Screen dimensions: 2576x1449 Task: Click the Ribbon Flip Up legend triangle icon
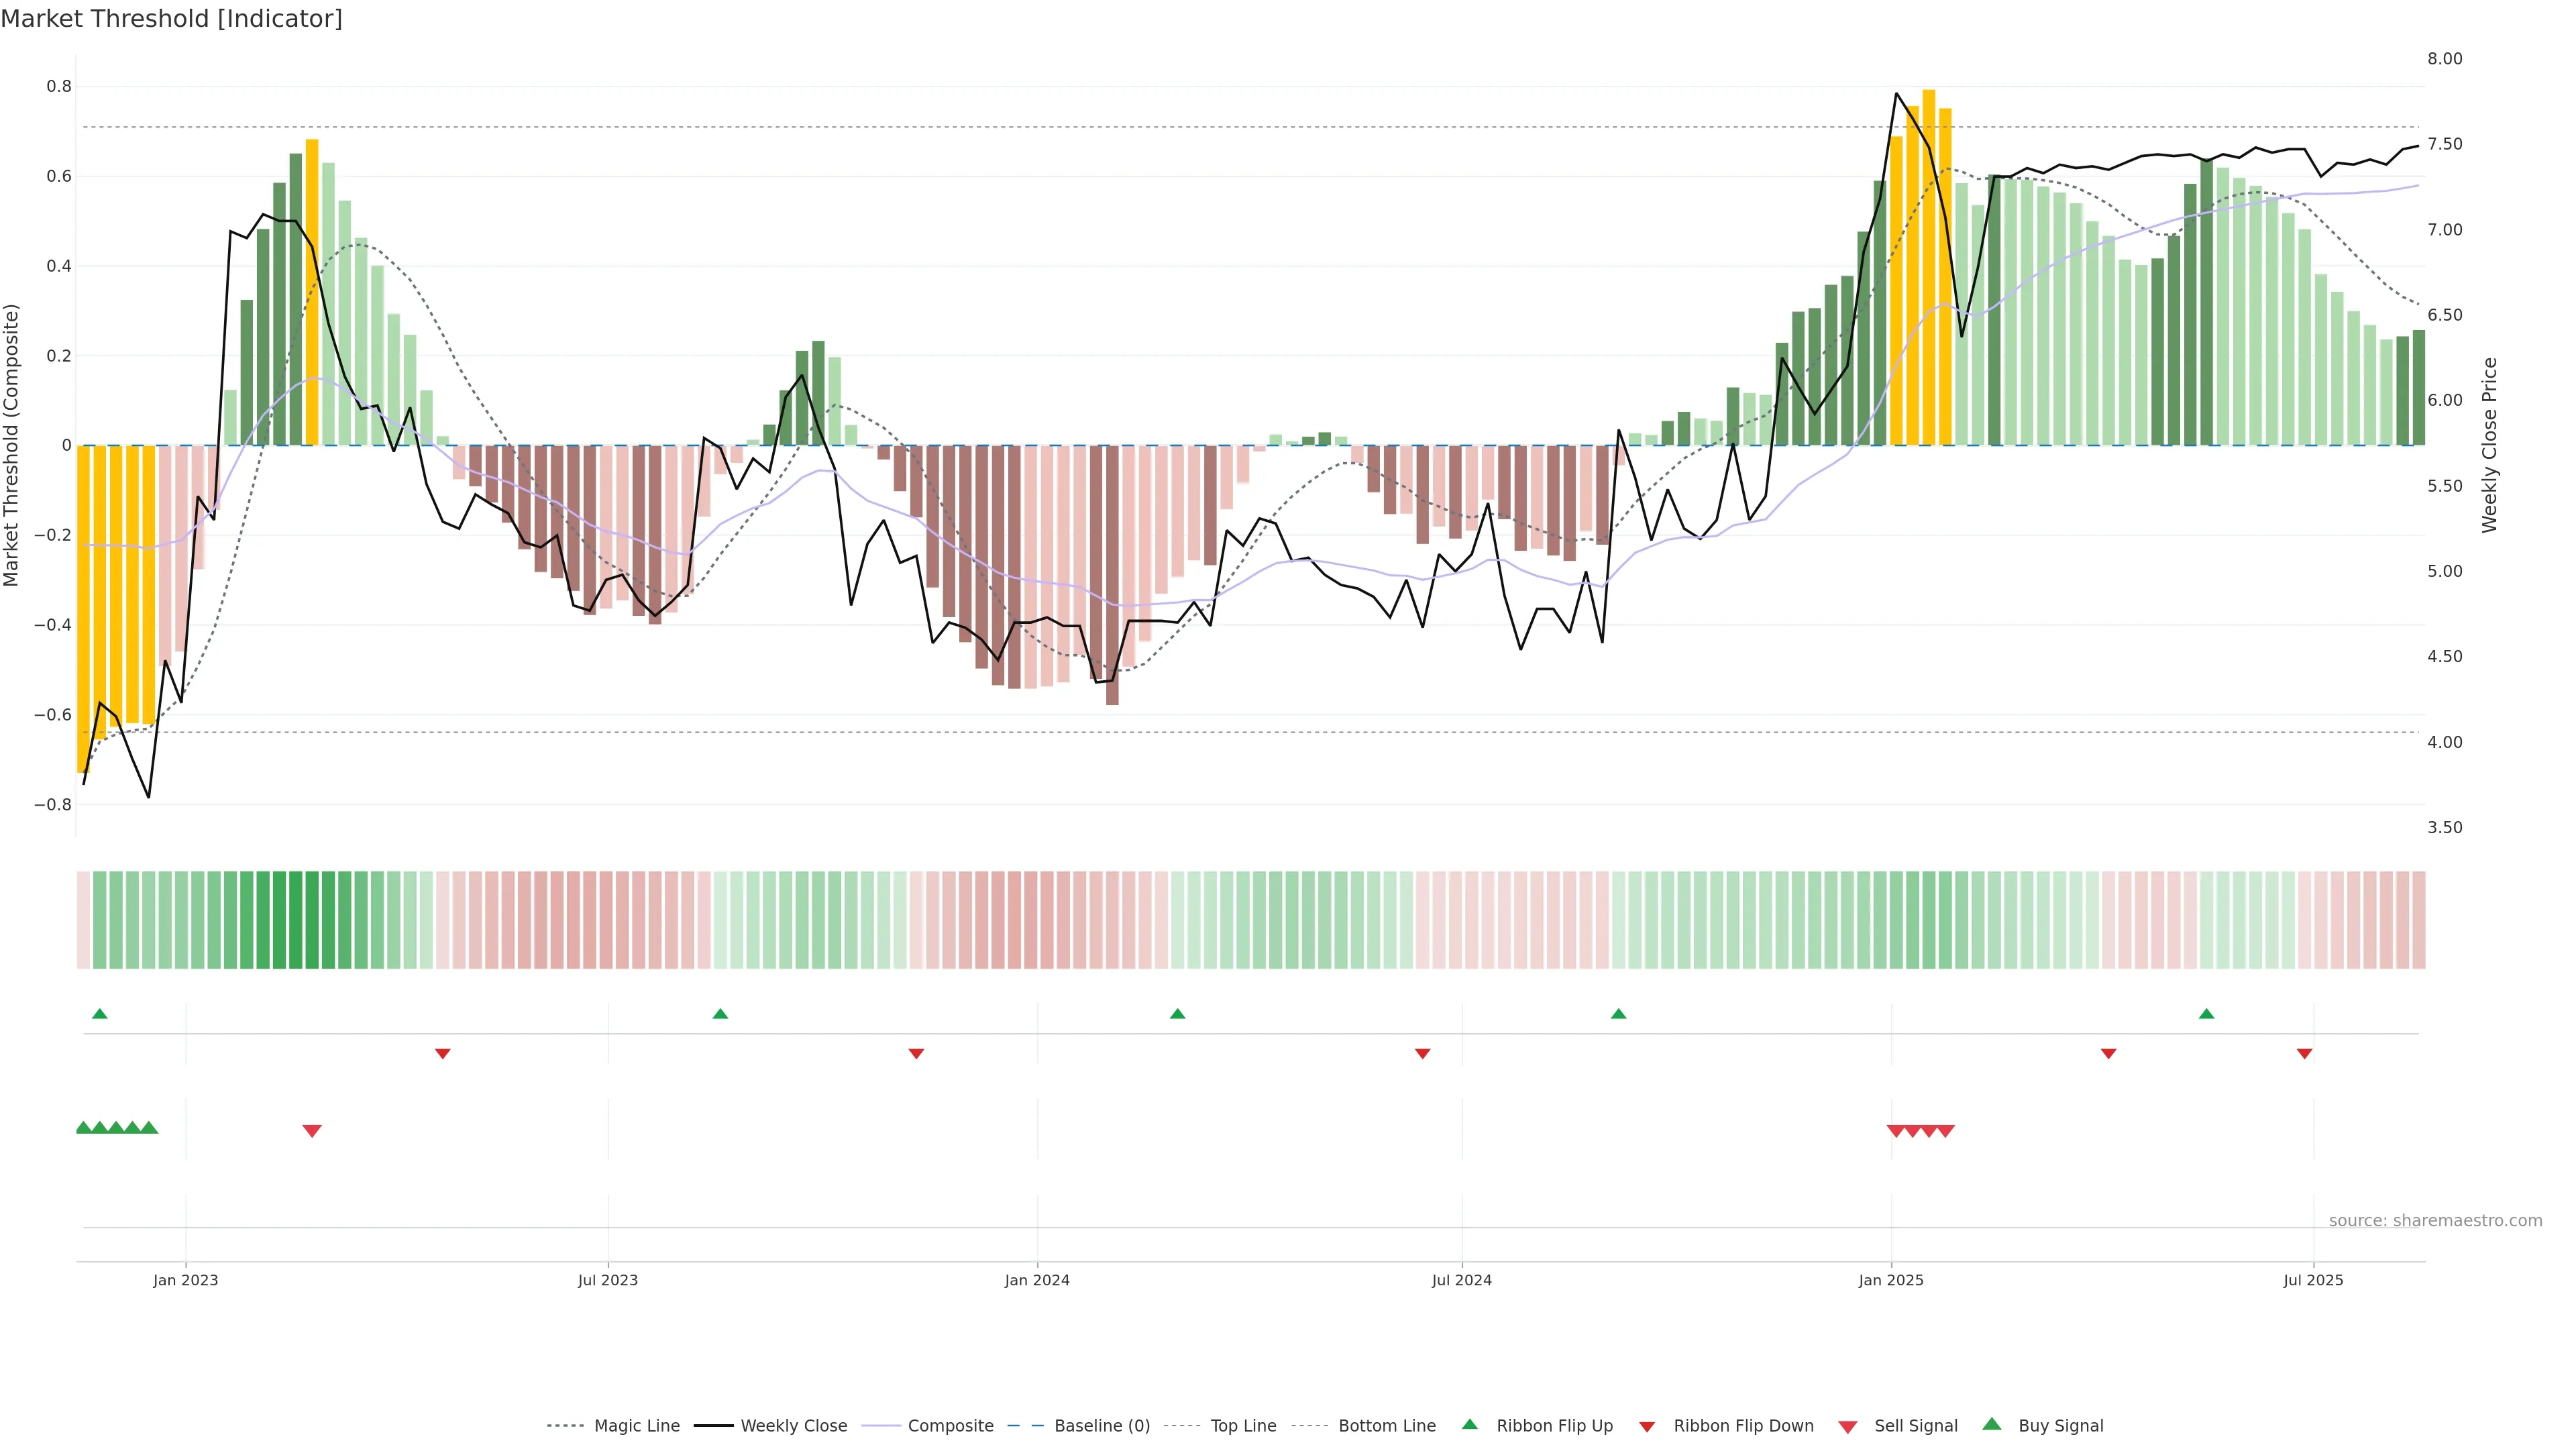pos(1470,1425)
